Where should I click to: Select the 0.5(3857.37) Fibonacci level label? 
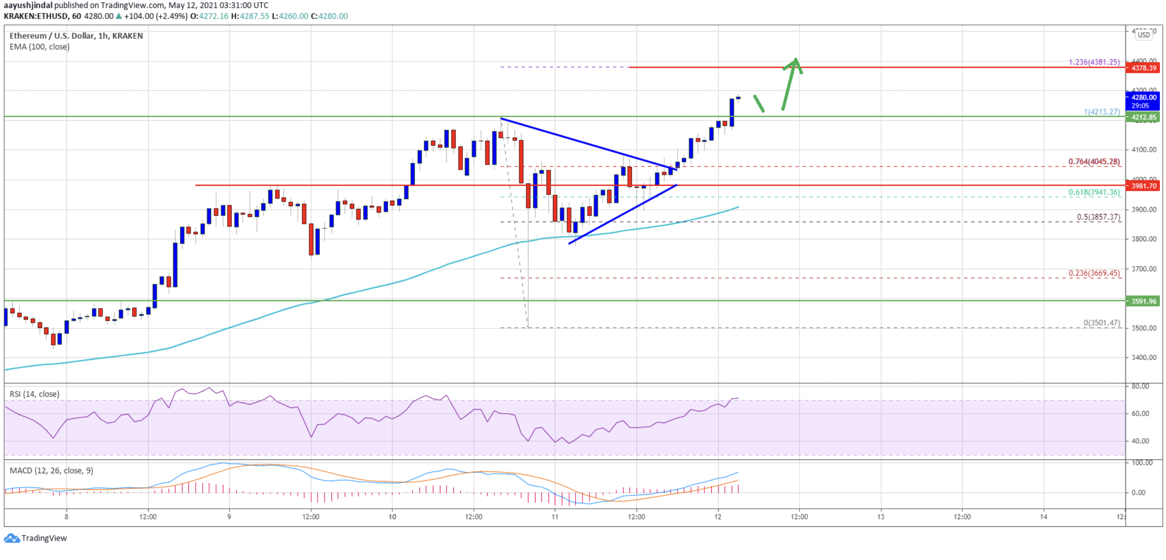coord(1098,217)
